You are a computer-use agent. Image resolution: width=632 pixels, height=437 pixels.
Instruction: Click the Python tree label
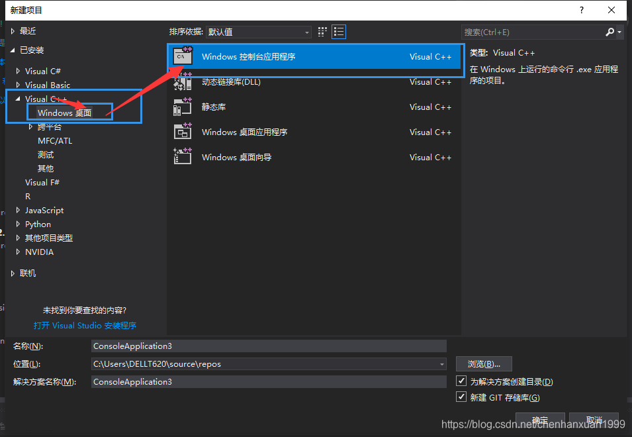coord(38,224)
